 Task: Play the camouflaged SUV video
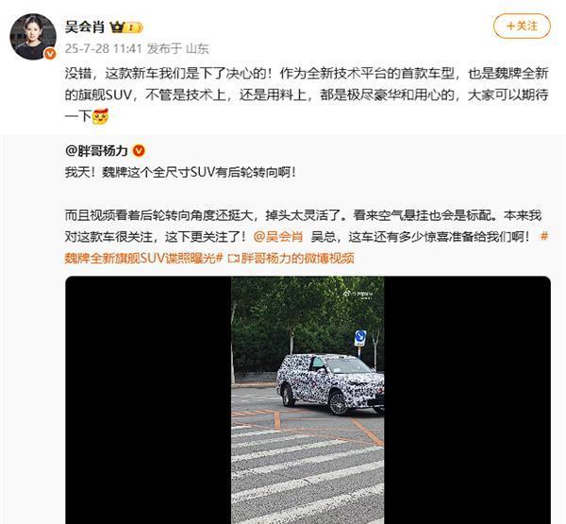point(308,400)
